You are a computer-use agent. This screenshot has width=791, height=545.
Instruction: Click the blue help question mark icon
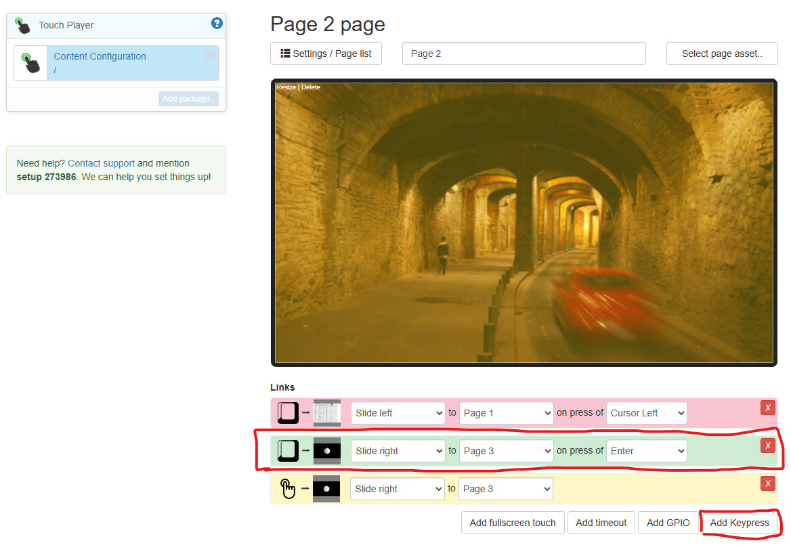click(217, 24)
